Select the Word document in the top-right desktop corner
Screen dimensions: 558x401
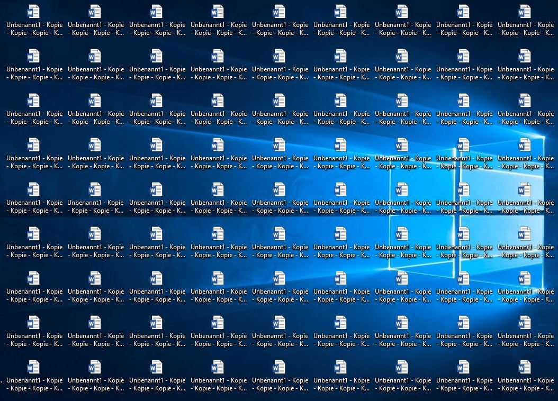tap(526, 21)
